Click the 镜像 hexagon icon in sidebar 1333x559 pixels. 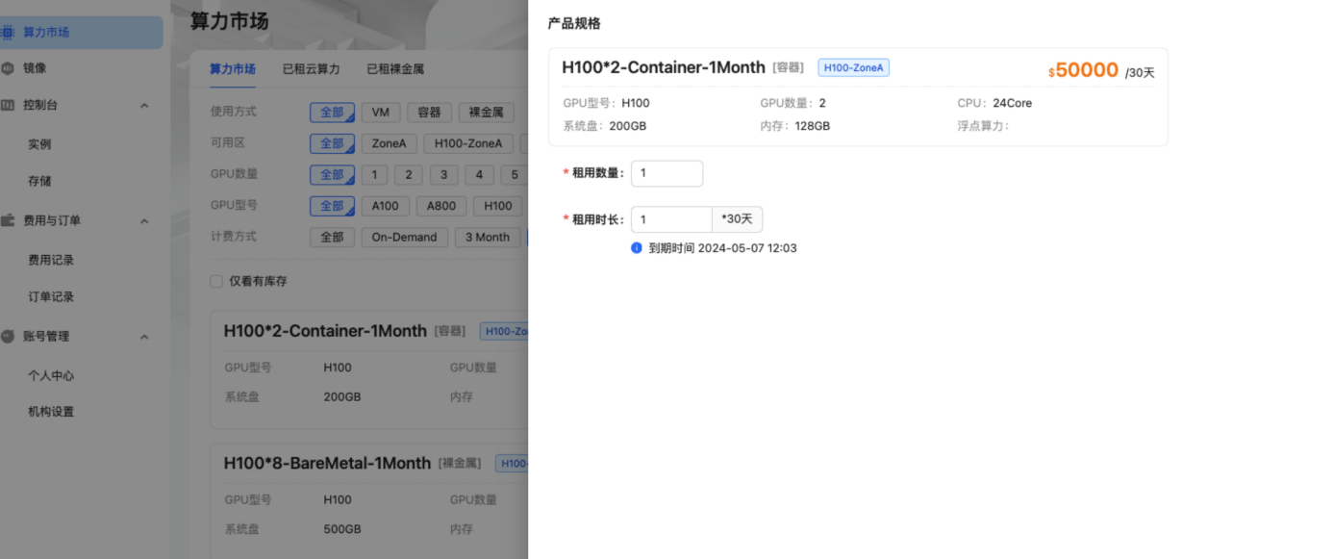[x=8, y=68]
